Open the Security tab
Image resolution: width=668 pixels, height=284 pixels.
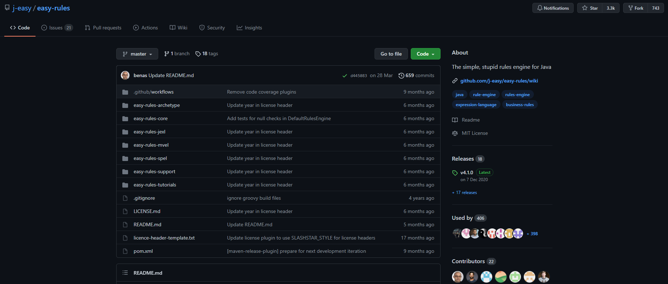212,28
